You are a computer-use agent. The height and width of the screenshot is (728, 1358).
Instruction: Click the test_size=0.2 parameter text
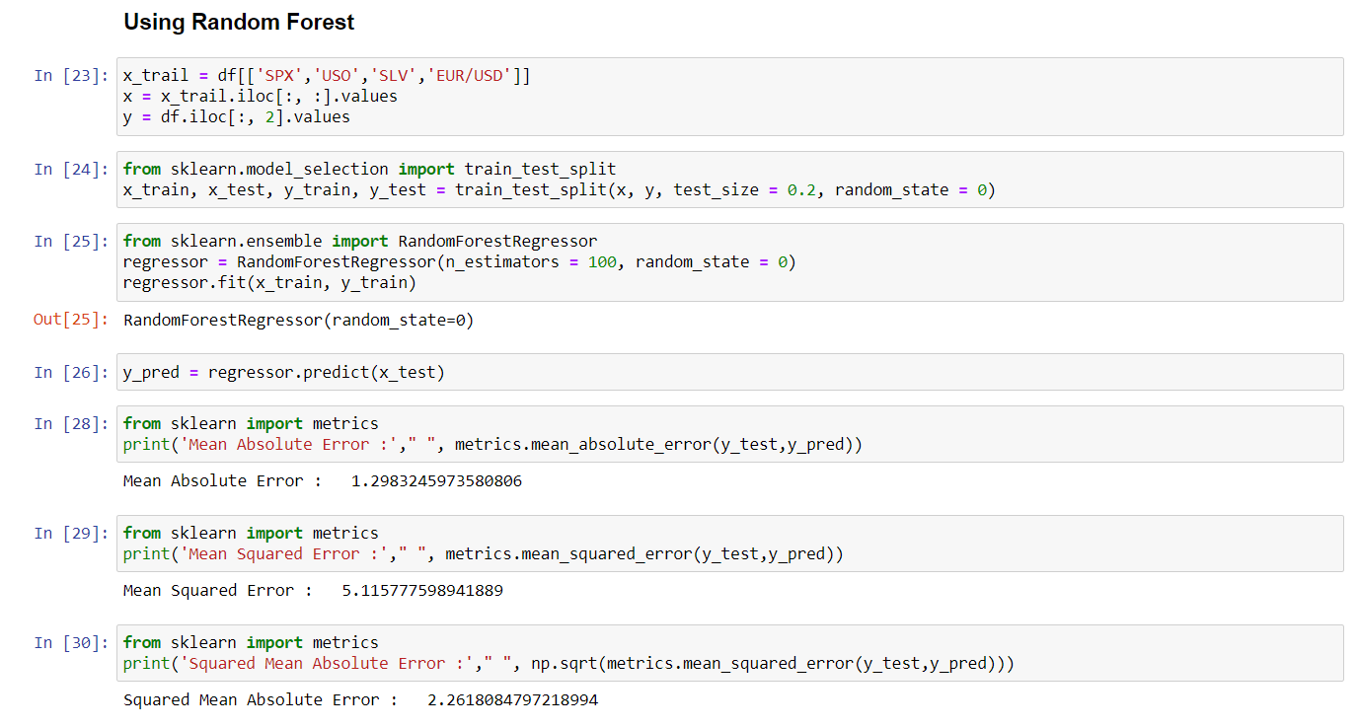[x=743, y=188]
